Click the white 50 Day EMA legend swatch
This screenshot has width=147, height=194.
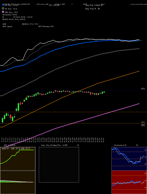pyautogui.click(x=3, y=9)
